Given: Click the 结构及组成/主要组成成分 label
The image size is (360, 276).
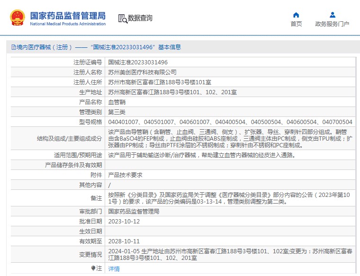Looking at the screenshot, I should tap(69, 139).
